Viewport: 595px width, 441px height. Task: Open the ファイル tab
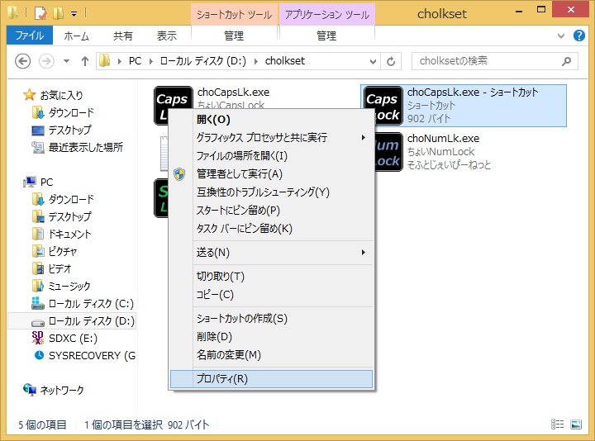tap(30, 36)
